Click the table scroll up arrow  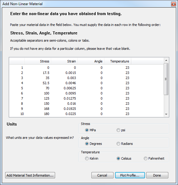[x=166, y=60]
